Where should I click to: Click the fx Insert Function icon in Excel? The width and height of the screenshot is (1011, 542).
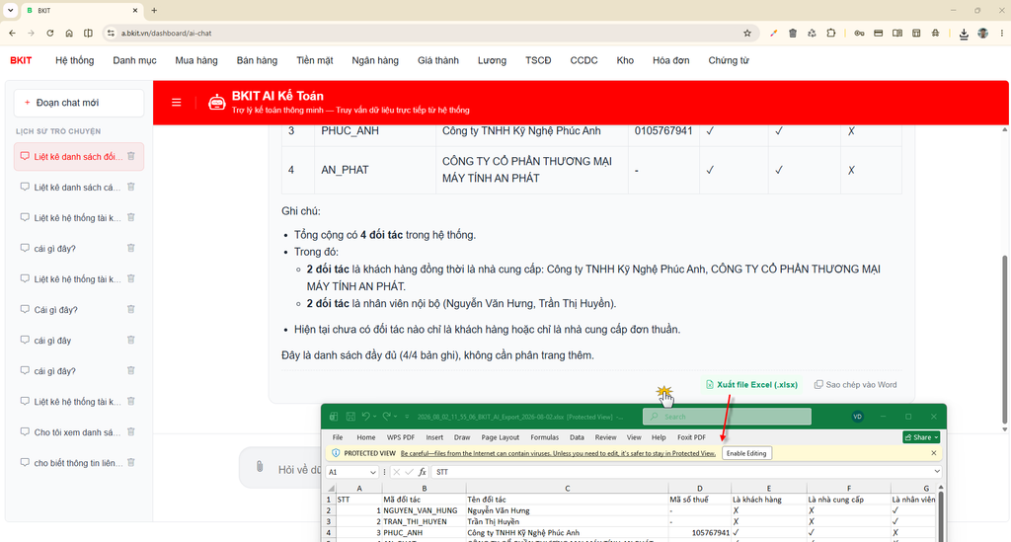(423, 472)
